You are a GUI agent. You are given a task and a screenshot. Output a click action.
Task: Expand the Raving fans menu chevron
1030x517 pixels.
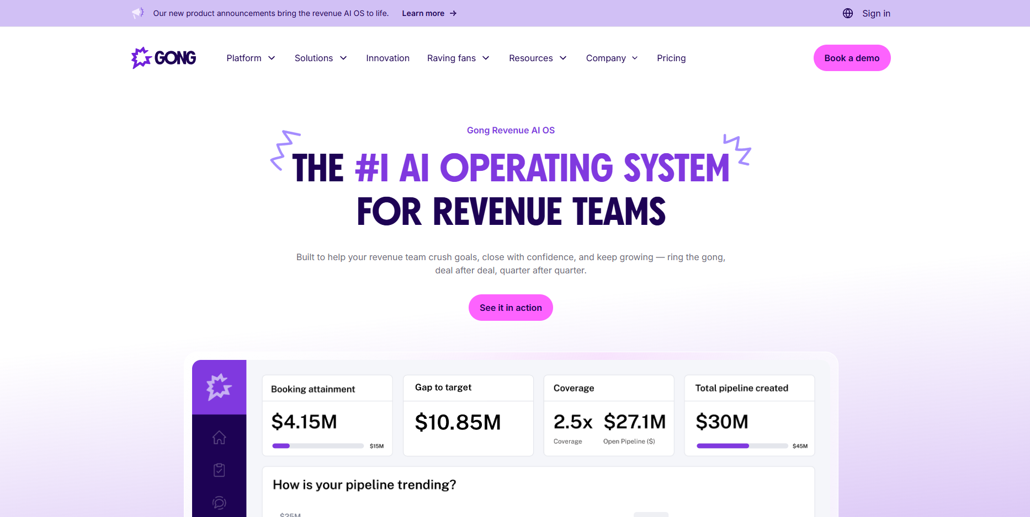coord(486,58)
